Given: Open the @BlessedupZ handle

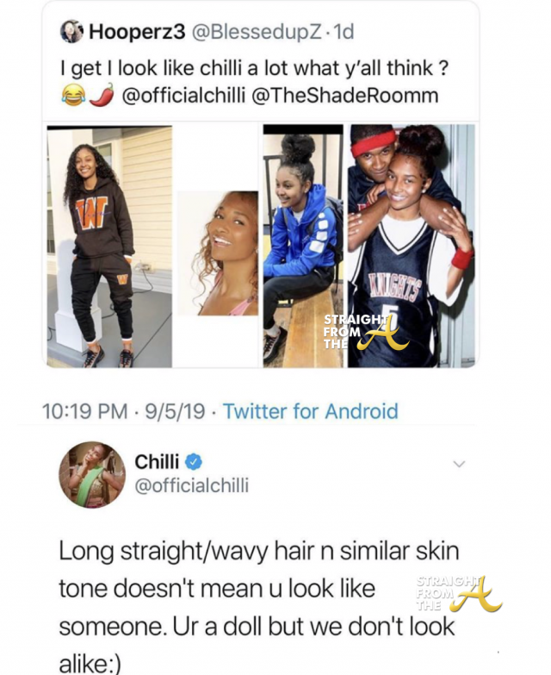Looking at the screenshot, I should coord(256,32).
